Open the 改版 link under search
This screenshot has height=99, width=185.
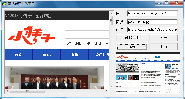pos(78,43)
